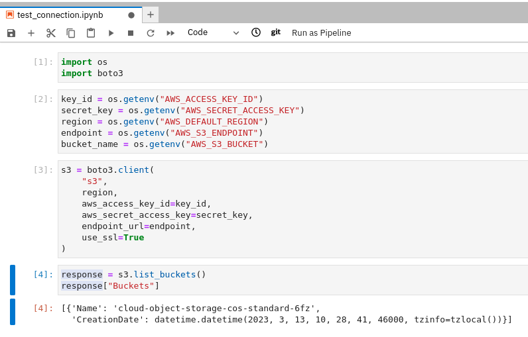Viewport: 528px width, 337px height.
Task: Select the test_connection.ipynb tab
Action: pyautogui.click(x=64, y=15)
